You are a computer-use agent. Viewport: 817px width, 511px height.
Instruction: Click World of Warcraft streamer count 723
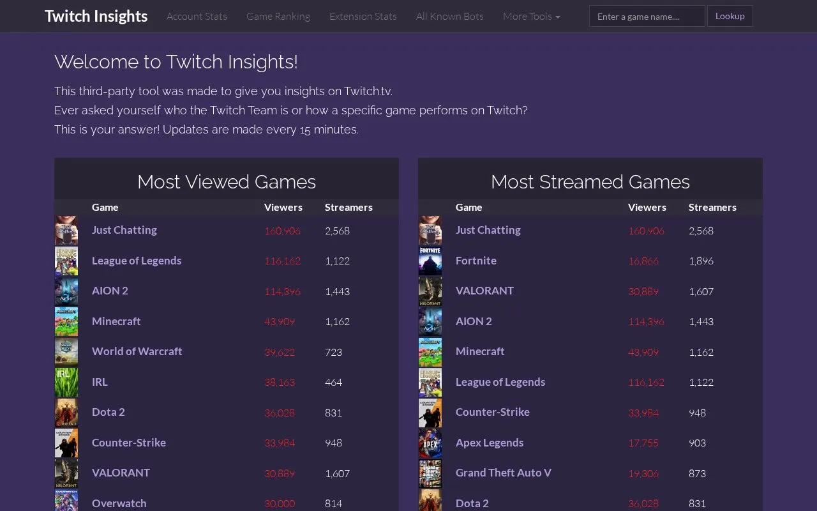click(334, 352)
